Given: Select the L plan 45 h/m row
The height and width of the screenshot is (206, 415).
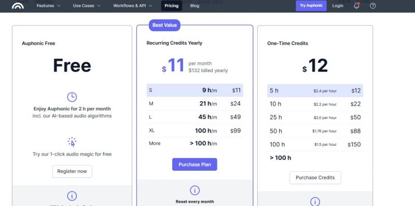Looking at the screenshot, I should click(195, 117).
